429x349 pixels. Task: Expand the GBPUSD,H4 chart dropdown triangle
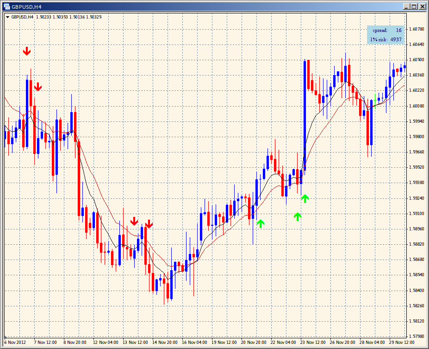pyautogui.click(x=7, y=17)
